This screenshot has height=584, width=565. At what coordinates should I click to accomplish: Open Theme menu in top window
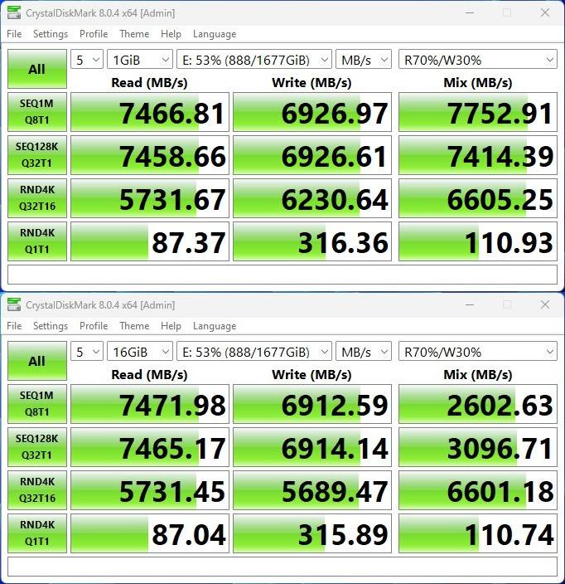pos(134,34)
